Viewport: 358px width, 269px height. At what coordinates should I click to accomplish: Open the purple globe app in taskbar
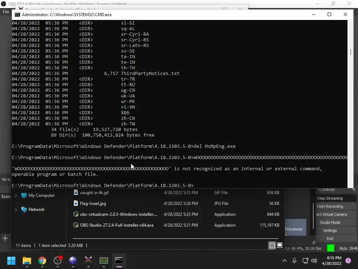pos(73,260)
